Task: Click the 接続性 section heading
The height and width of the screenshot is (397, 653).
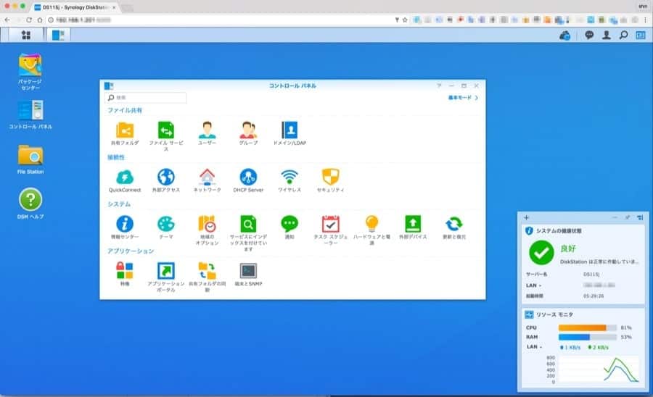Action: [x=116, y=157]
